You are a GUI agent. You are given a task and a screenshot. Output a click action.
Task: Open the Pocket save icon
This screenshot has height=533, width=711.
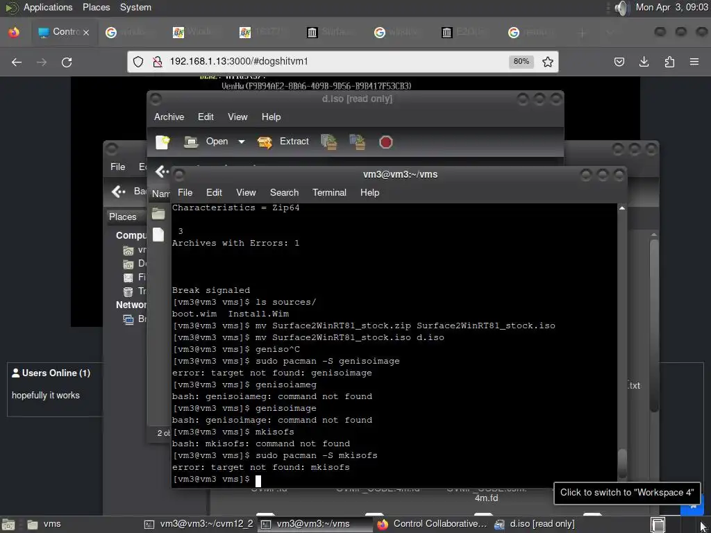pyautogui.click(x=619, y=62)
